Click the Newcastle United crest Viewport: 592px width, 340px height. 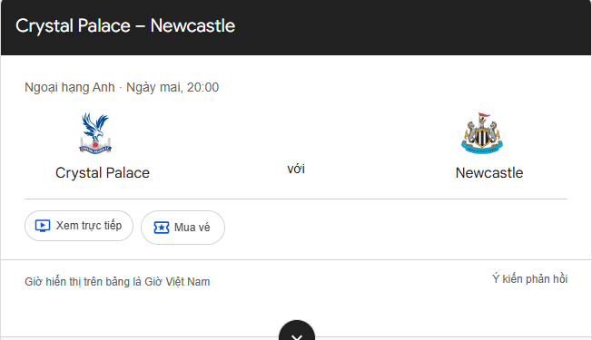482,133
